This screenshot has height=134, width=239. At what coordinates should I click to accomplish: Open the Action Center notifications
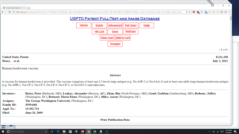pyautogui.click(x=235, y=131)
